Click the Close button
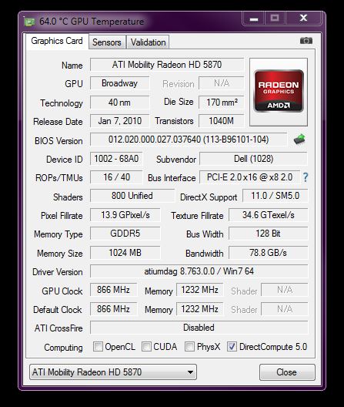Screen dimensions: 344x407 287,372
